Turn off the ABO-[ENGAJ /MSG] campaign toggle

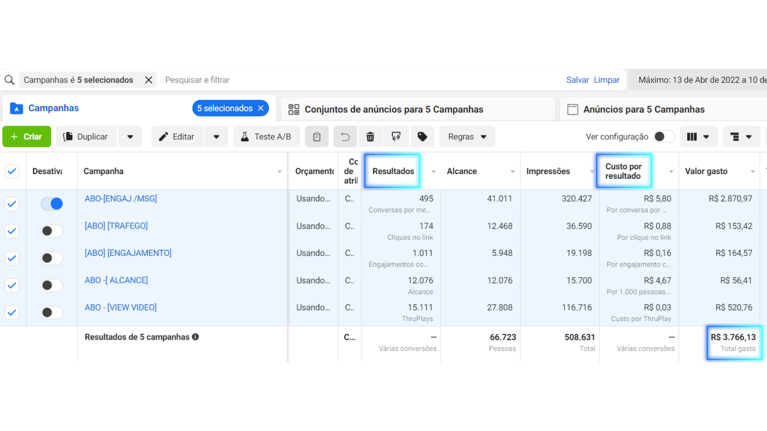point(52,204)
